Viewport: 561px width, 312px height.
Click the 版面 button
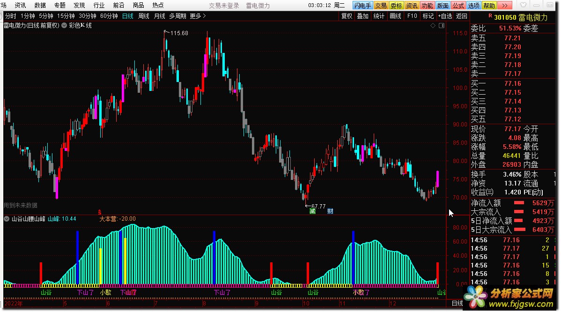[443, 5]
